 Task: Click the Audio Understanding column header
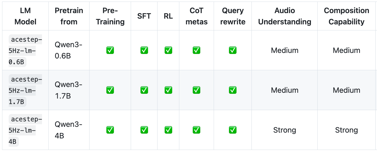point(285,16)
